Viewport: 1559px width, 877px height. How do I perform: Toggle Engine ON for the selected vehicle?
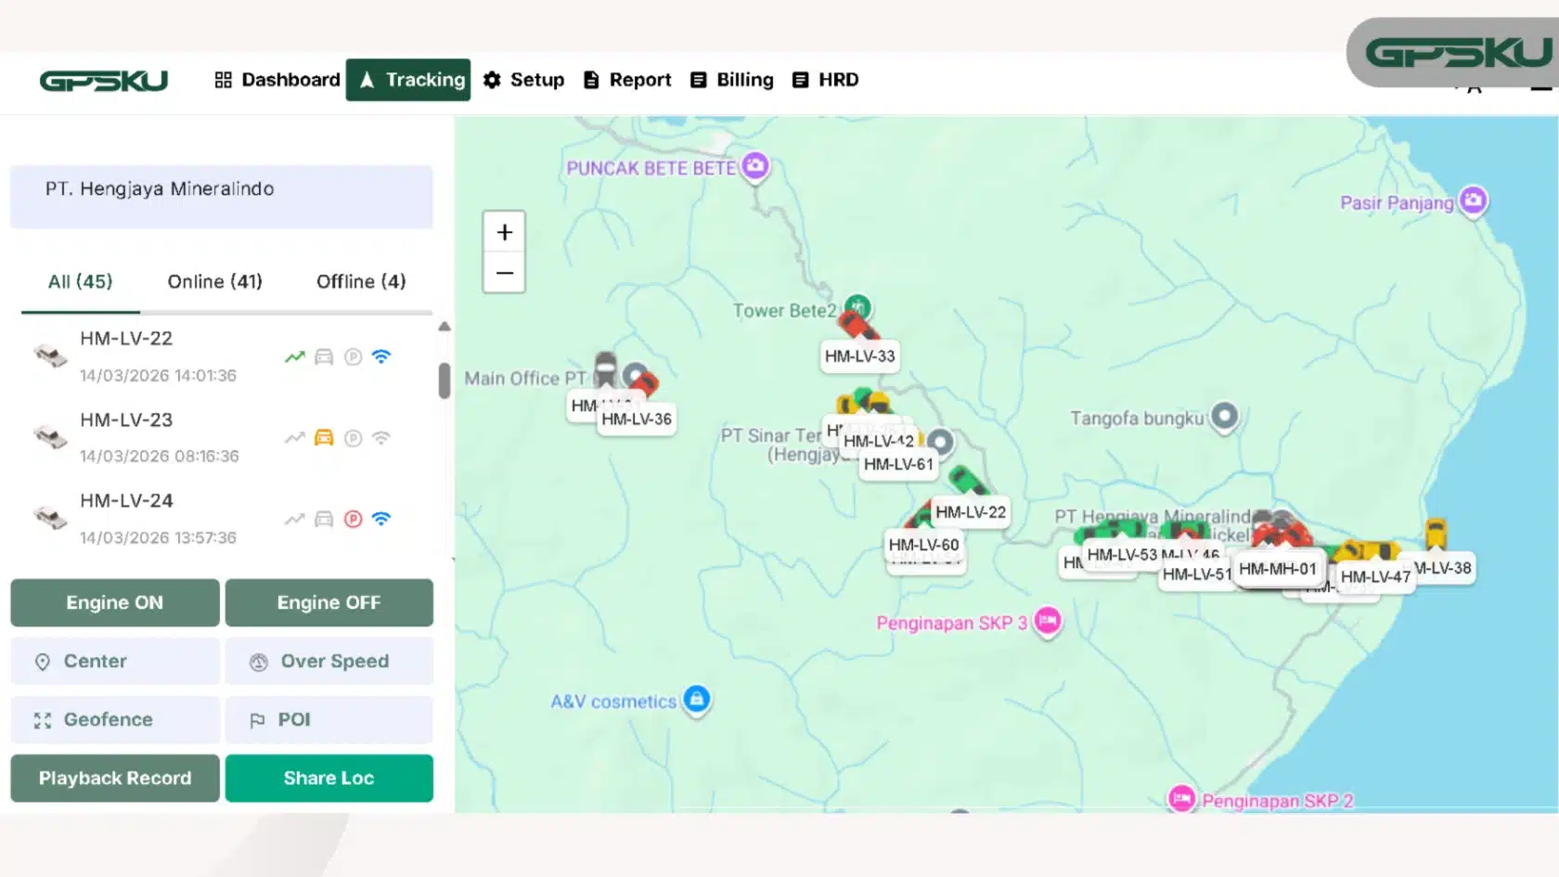click(114, 602)
